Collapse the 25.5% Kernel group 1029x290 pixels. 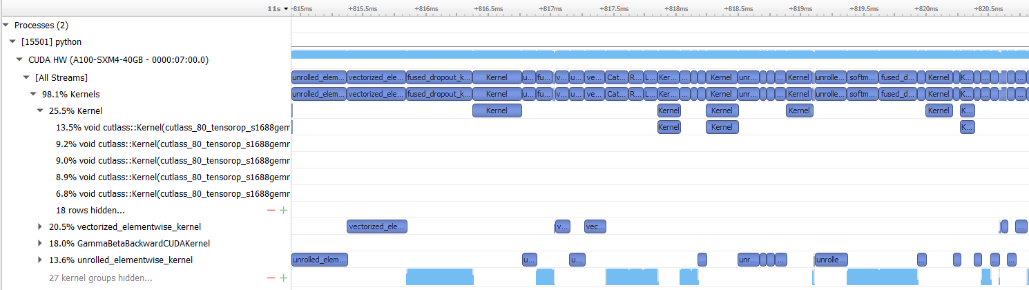pyautogui.click(x=40, y=110)
